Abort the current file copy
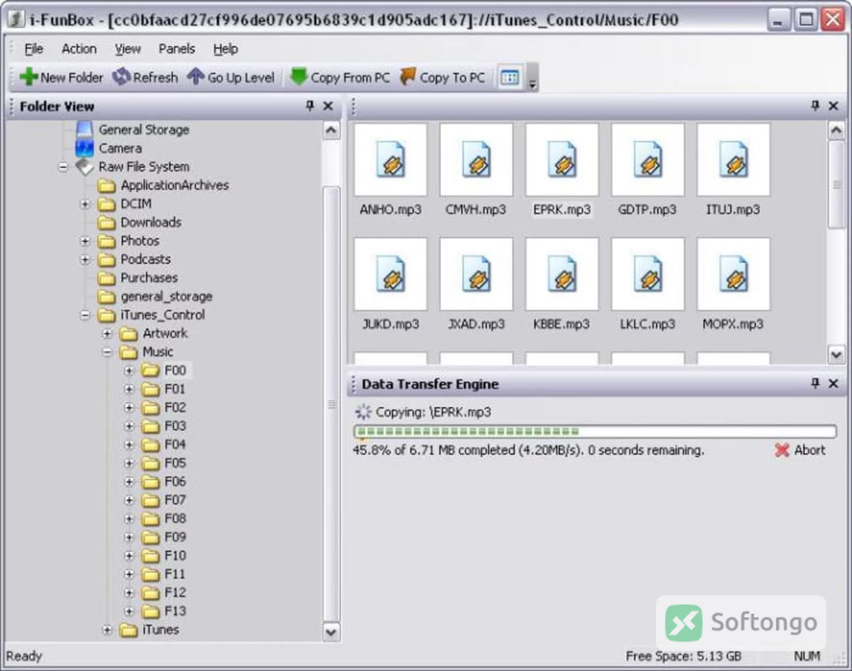The width and height of the screenshot is (852, 671). (800, 450)
